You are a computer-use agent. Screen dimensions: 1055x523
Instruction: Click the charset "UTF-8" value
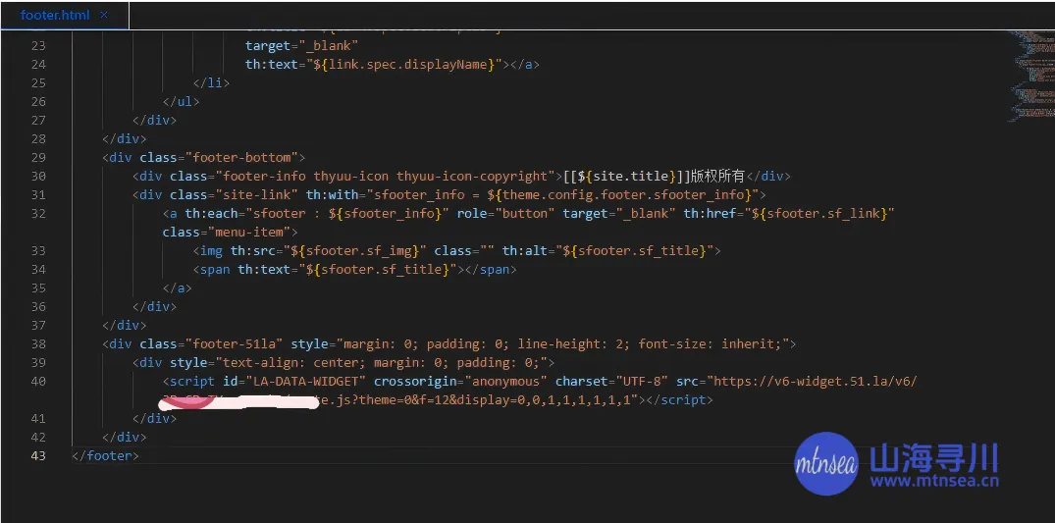tap(641, 382)
